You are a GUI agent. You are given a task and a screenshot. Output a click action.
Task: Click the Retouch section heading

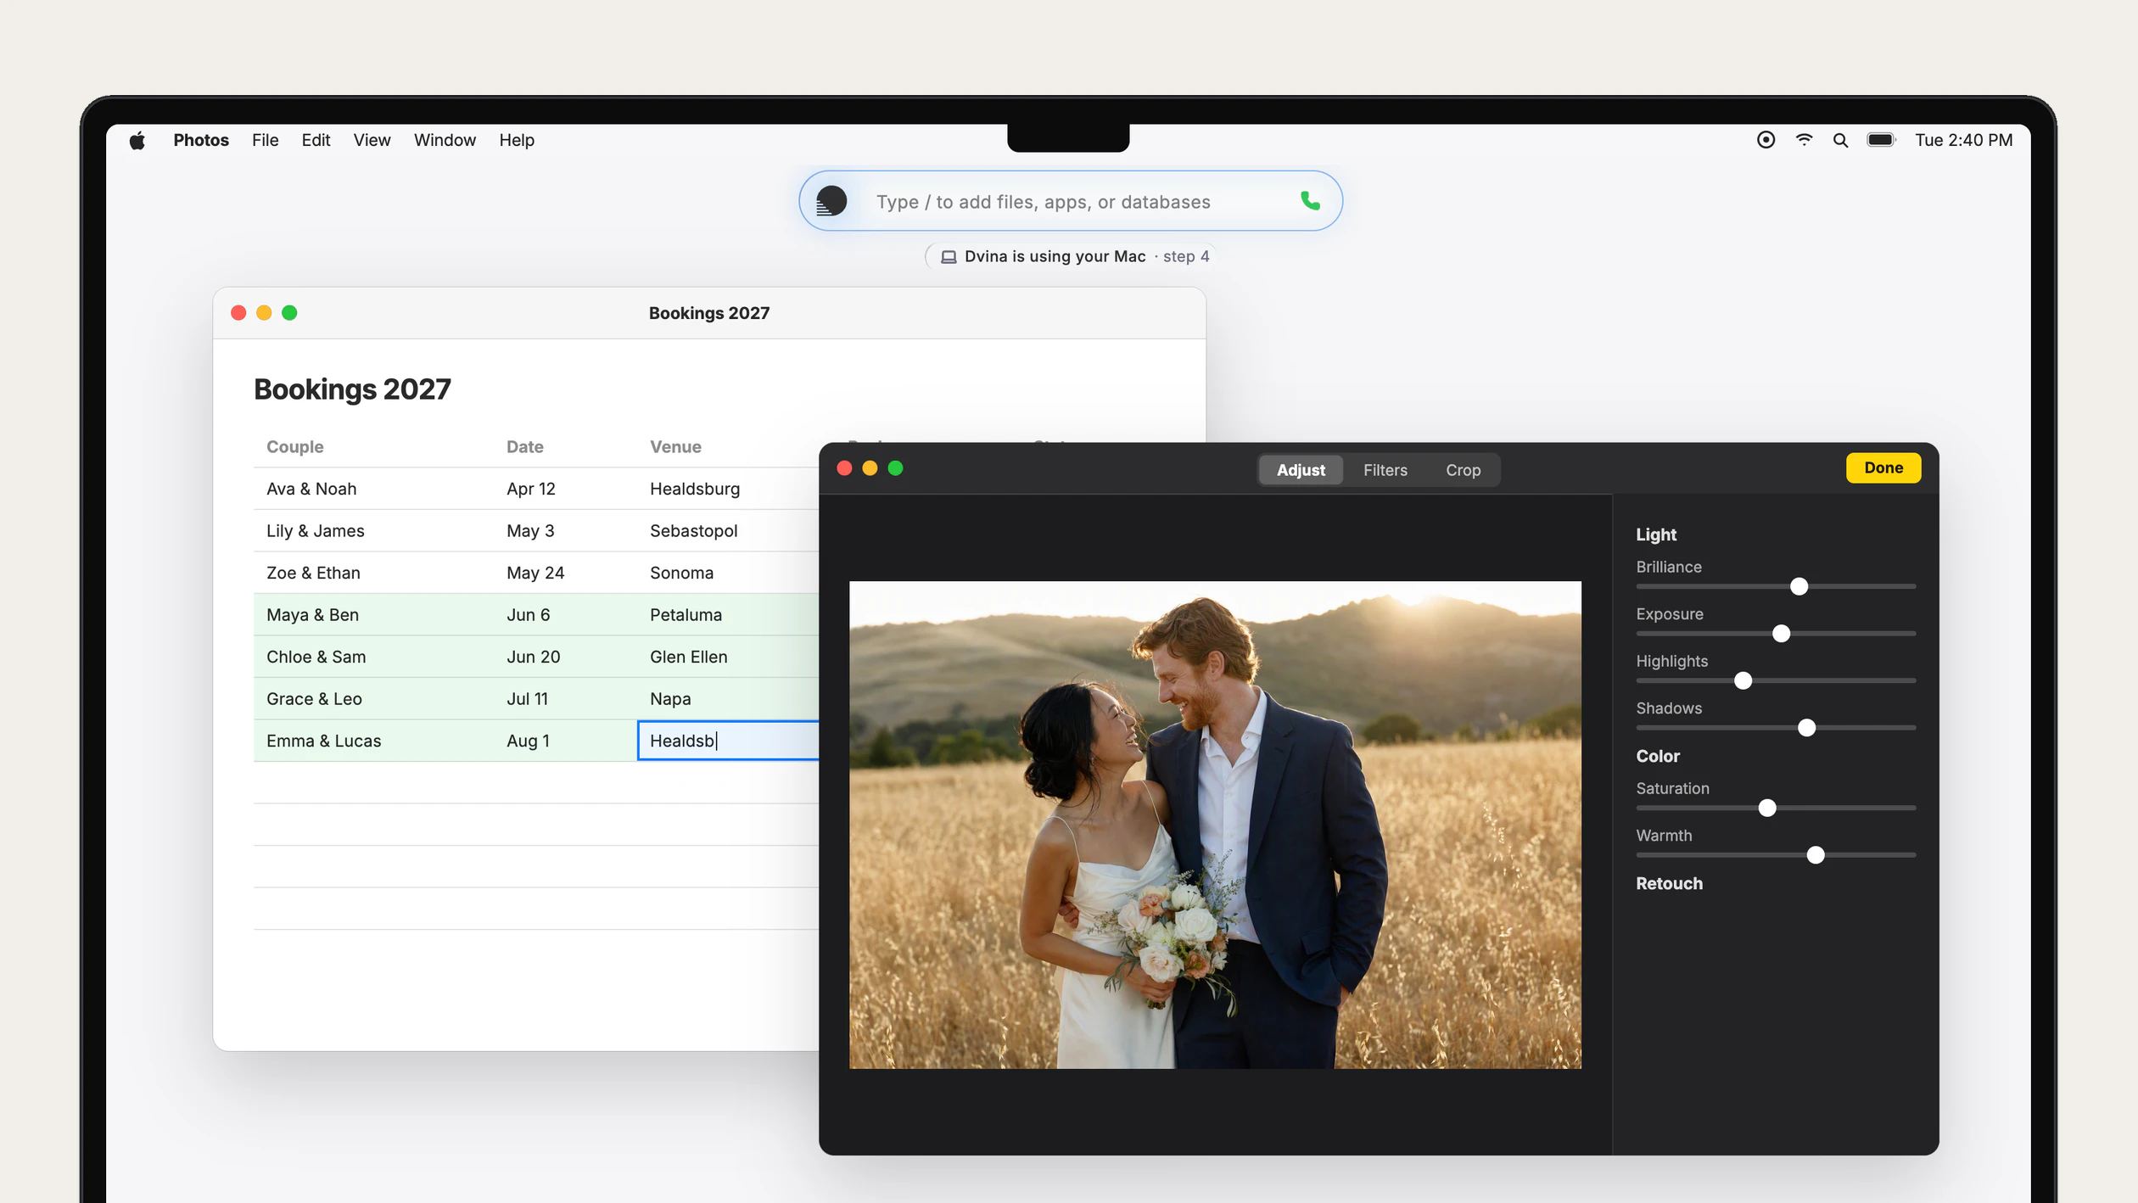click(1668, 883)
